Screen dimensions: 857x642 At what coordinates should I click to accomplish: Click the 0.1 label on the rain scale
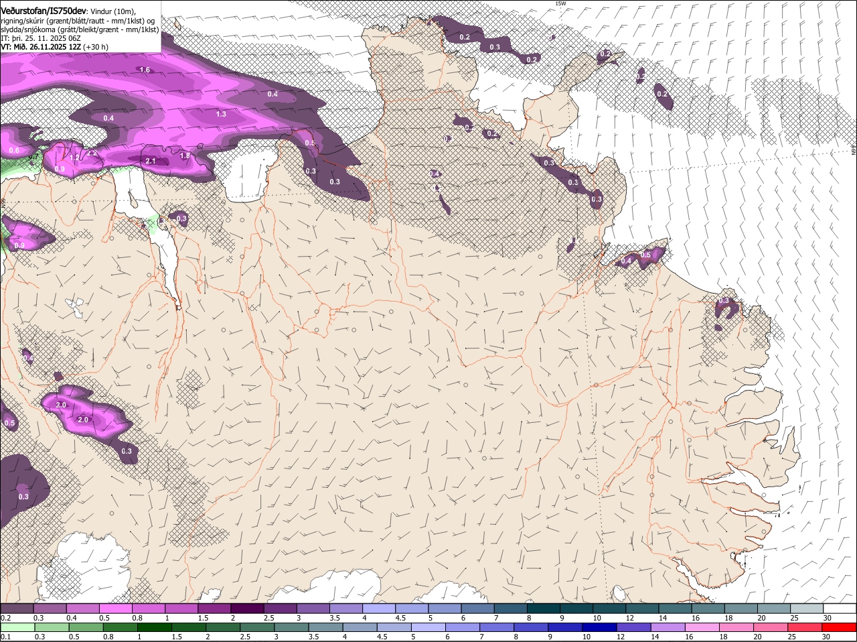tap(5, 637)
